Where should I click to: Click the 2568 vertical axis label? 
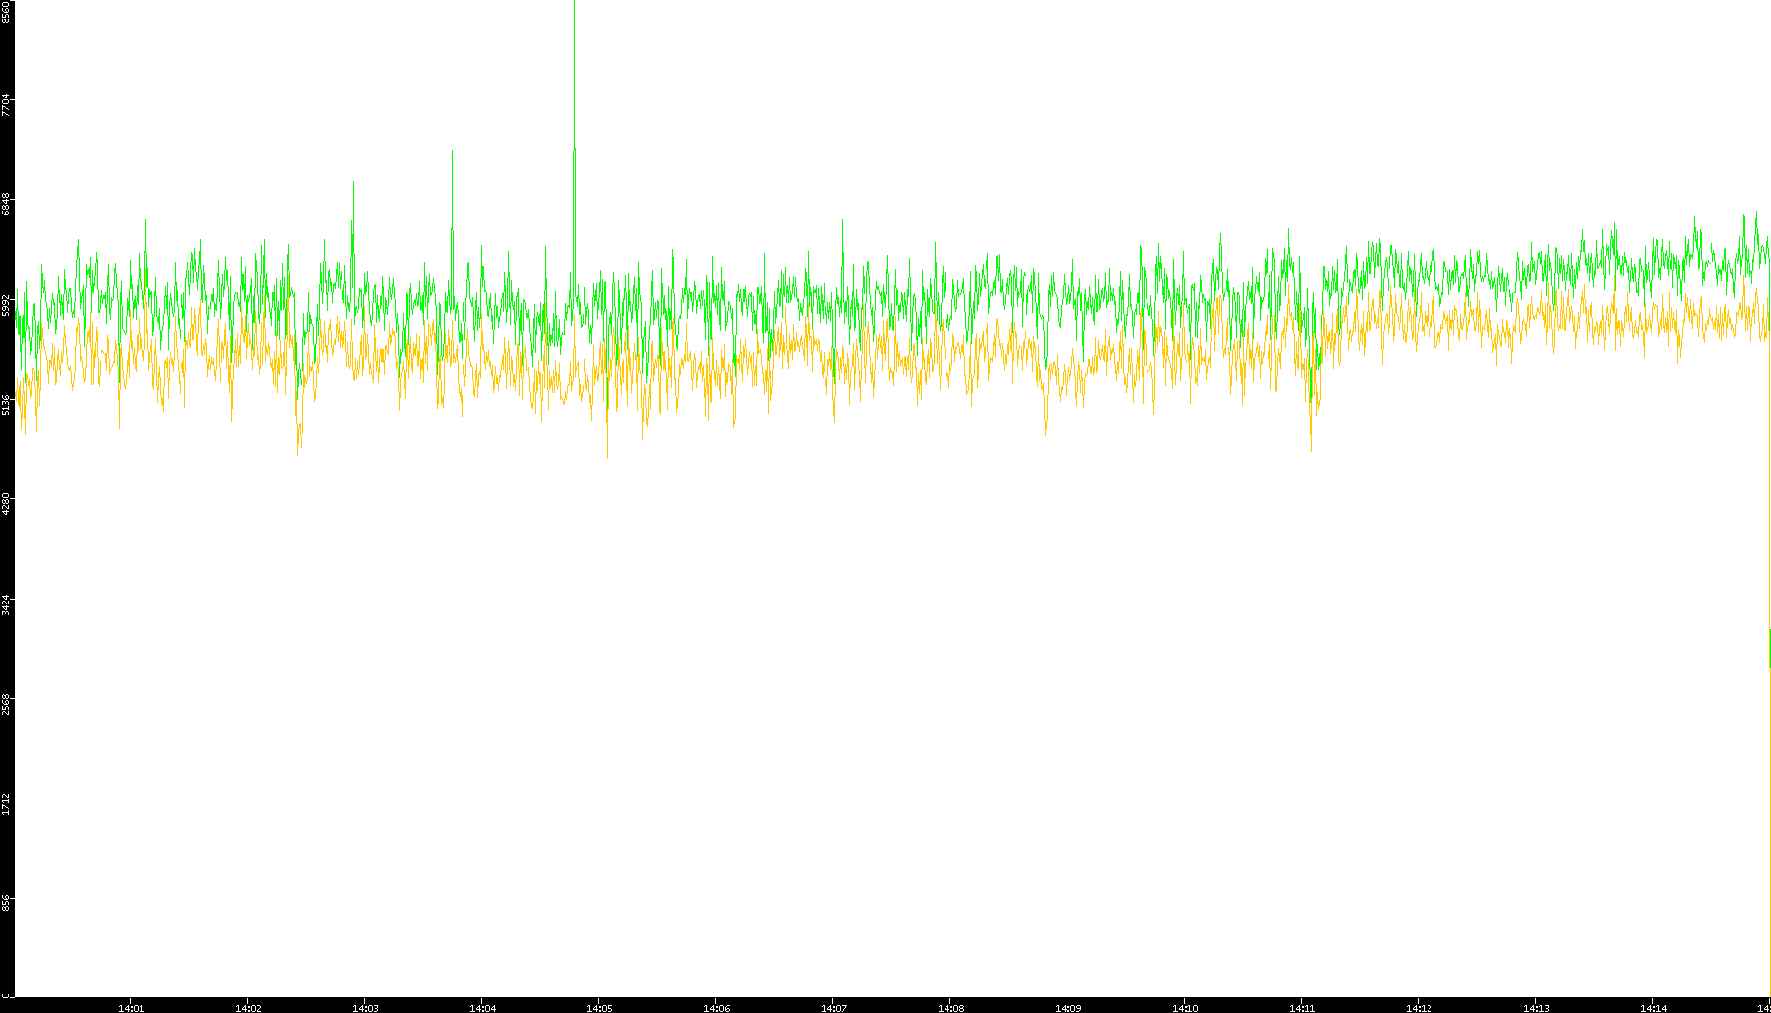6,704
